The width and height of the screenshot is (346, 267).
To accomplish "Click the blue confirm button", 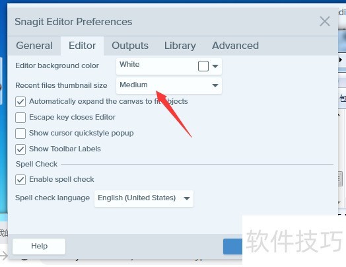I will (232, 247).
